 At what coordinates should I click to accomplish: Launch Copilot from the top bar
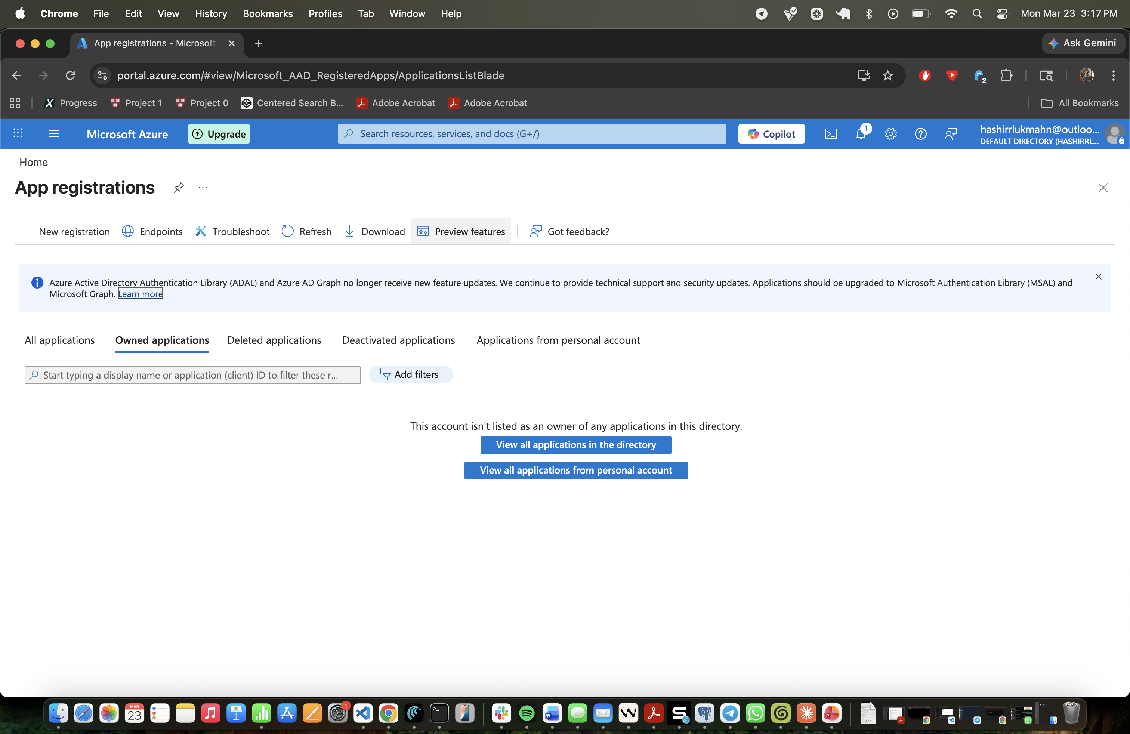(x=771, y=133)
